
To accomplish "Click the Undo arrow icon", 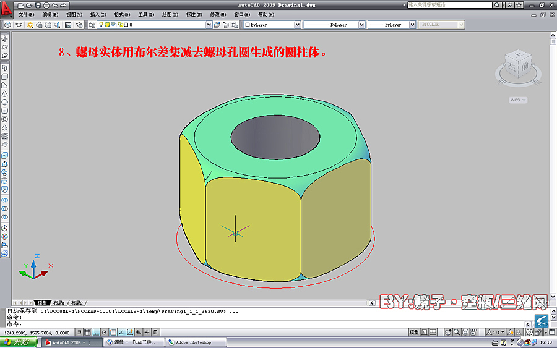I will (x=54, y=6).
